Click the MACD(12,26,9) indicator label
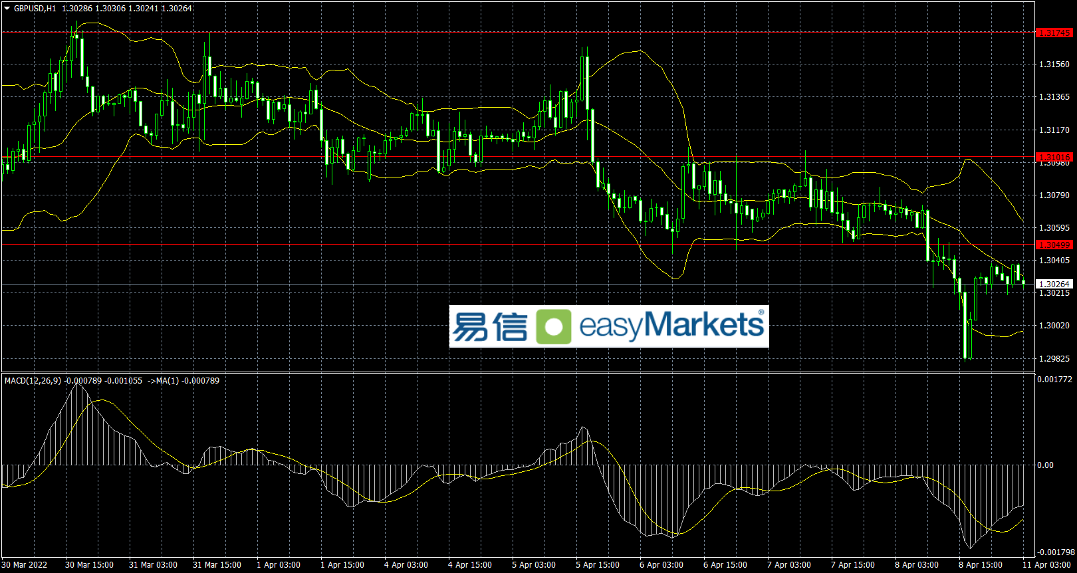This screenshot has width=1077, height=573. pyautogui.click(x=33, y=381)
